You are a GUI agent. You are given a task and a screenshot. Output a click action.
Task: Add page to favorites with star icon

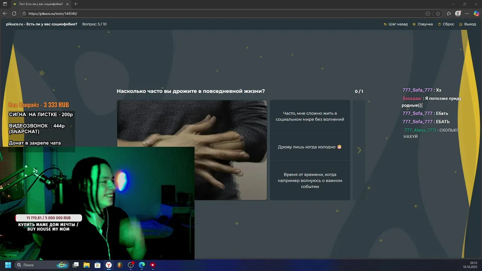click(438, 14)
